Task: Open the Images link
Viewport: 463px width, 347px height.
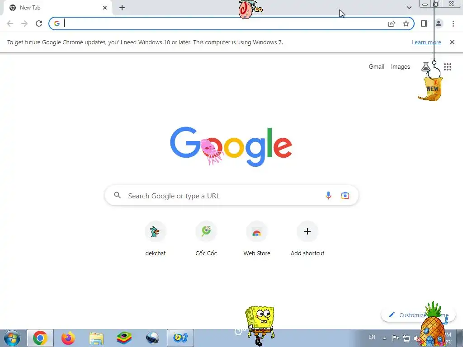Action: [x=401, y=67]
